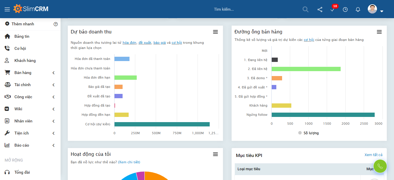Click the history clock icon
The image size is (394, 180).
click(x=345, y=10)
